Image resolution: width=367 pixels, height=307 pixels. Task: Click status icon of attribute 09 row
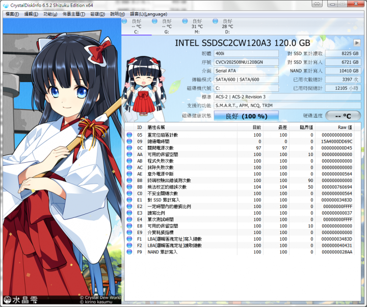tap(129, 141)
